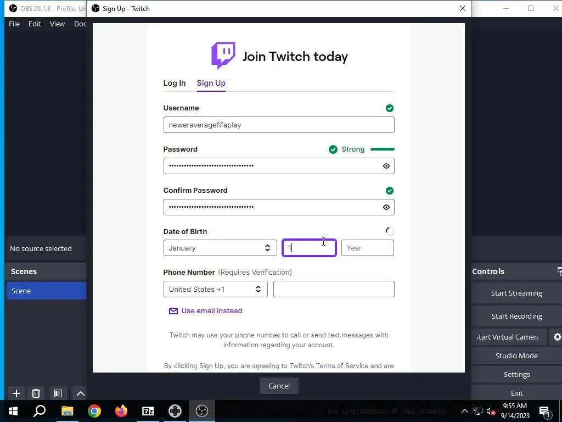
Task: Click the taskbar clock showing 9:55 AM
Action: tap(515, 411)
